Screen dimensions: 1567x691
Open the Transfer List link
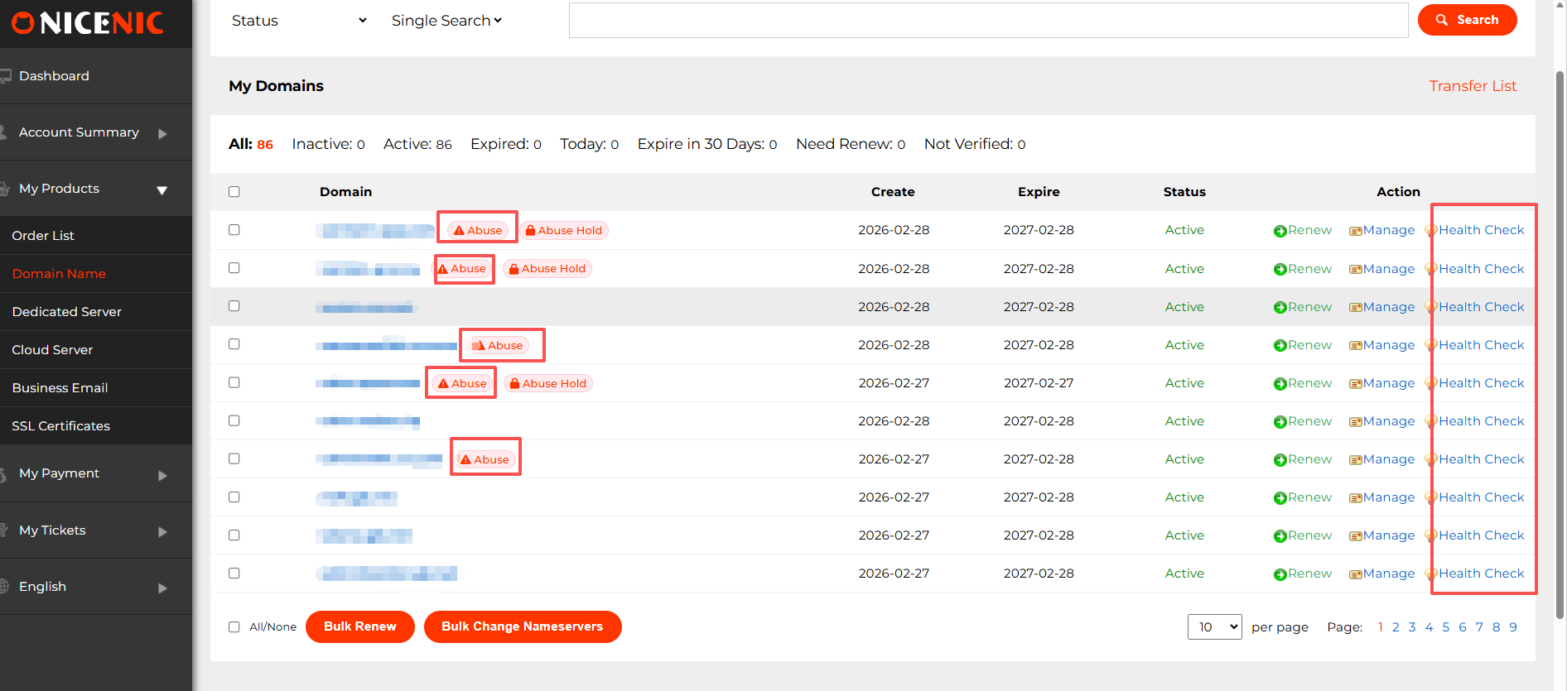click(1472, 86)
